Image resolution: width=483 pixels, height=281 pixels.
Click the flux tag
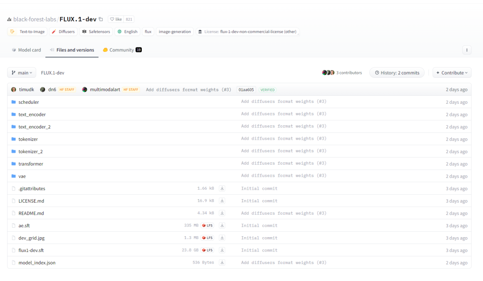pyautogui.click(x=148, y=31)
